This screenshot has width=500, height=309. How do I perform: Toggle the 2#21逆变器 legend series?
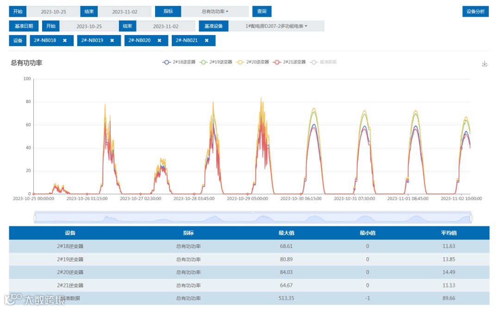[289, 62]
